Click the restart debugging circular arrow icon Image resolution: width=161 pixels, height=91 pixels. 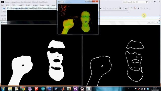coord(100,8)
